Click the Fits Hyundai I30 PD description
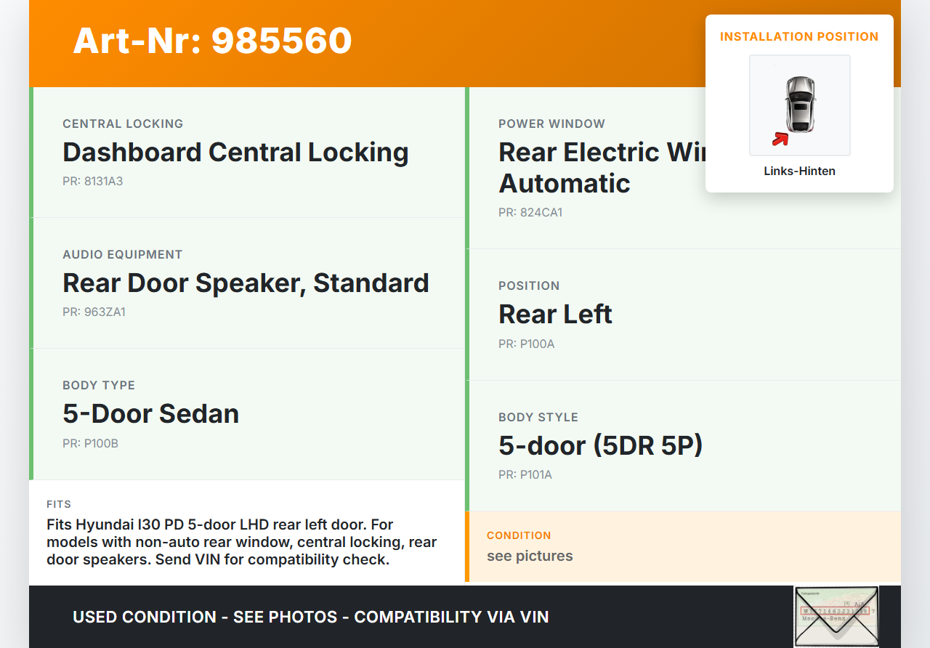The image size is (930, 648). 242,542
